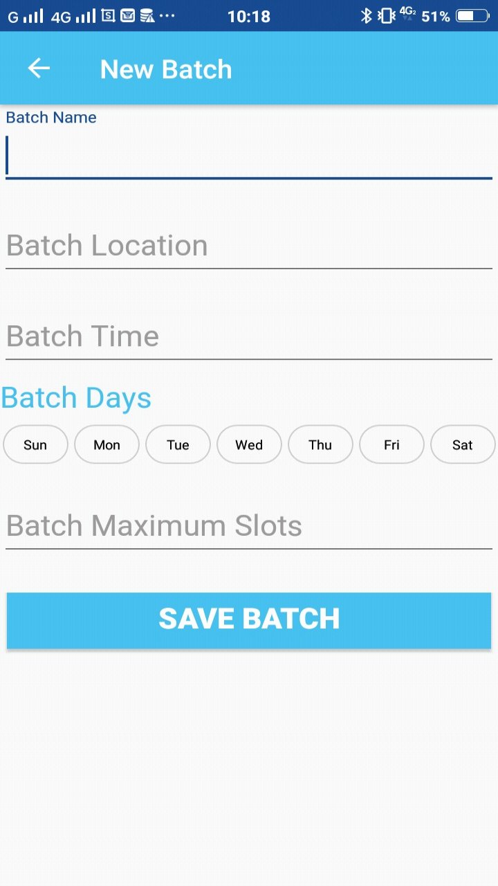Toggle Wed in Batch Days
Viewport: 498px width, 886px height.
coord(249,444)
